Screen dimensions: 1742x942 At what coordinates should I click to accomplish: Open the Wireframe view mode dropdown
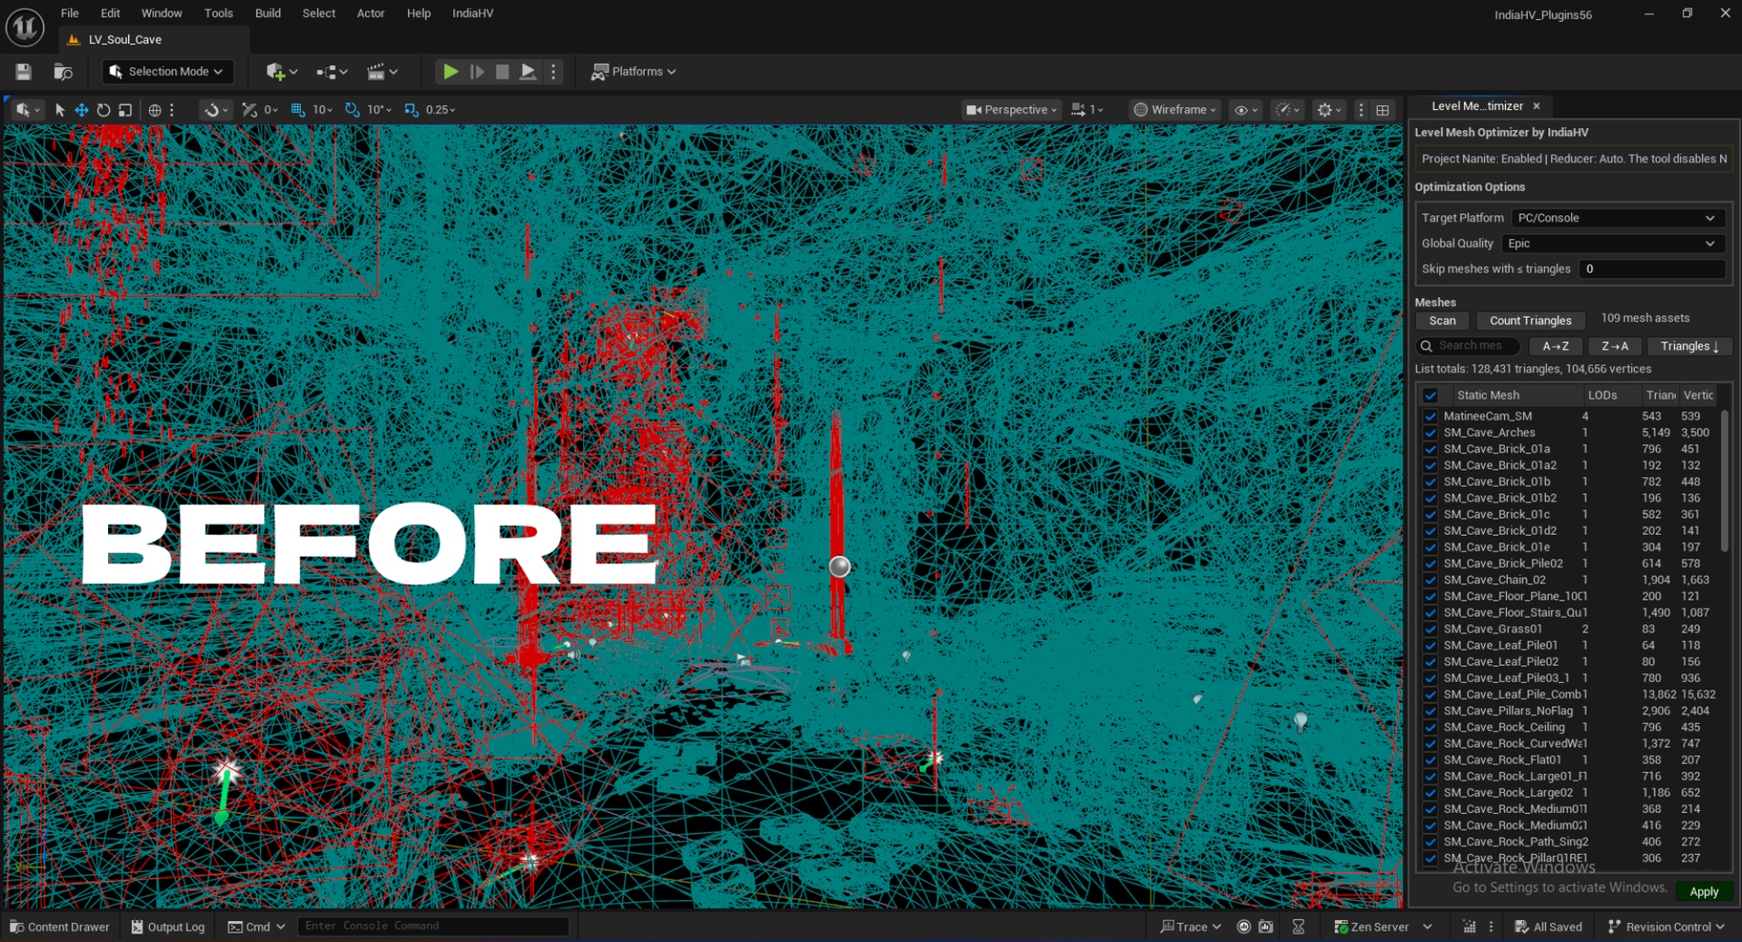click(x=1174, y=110)
